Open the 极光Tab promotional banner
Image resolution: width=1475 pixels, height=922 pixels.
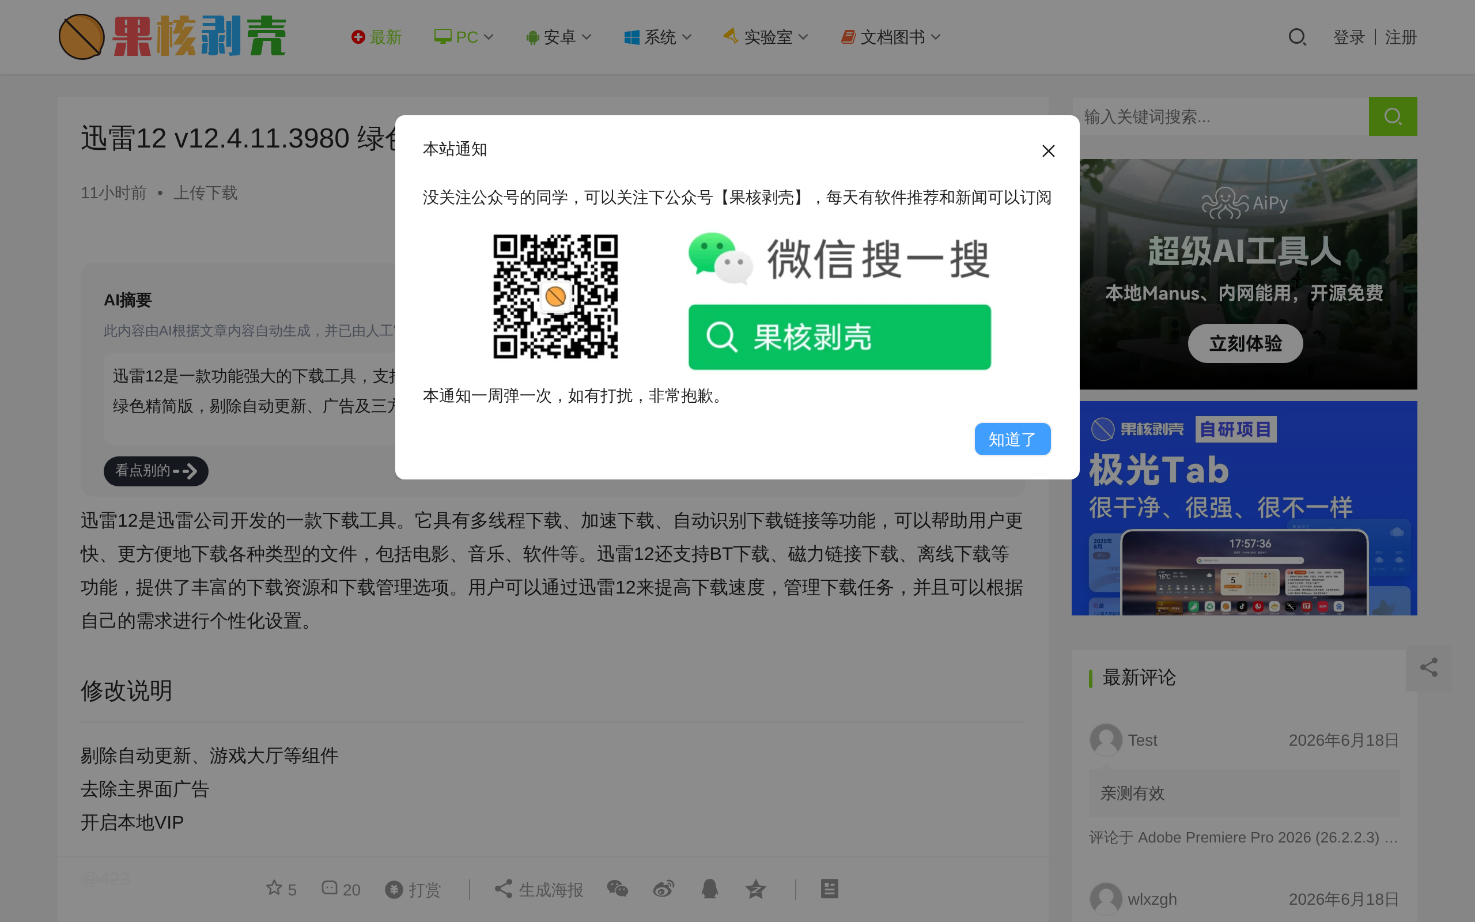(x=1244, y=508)
